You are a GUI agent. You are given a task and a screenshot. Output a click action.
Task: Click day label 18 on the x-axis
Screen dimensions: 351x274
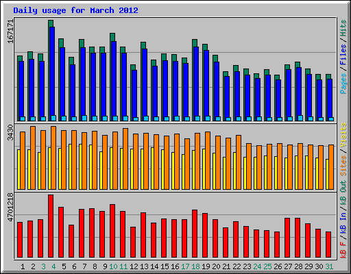click(x=195, y=266)
